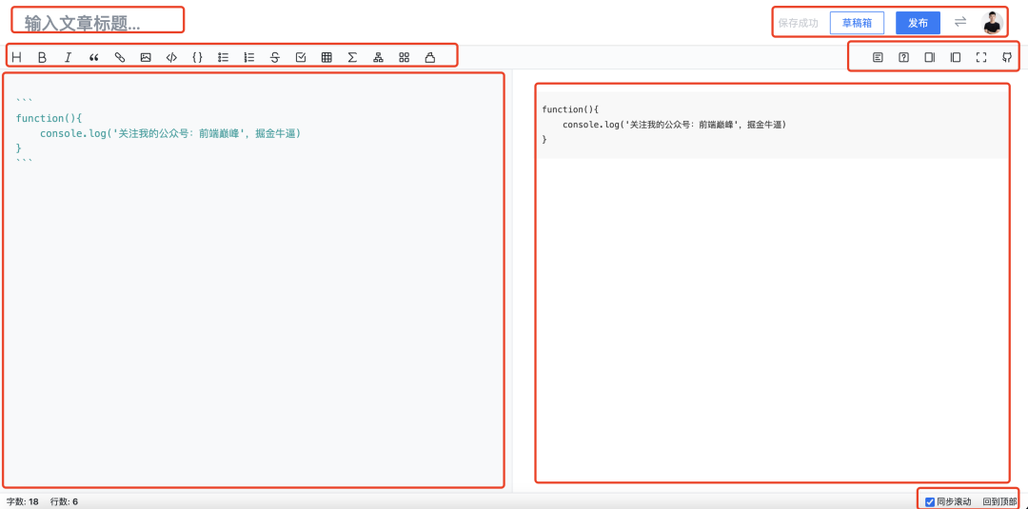
Task: Open the help question-mark icon
Action: click(903, 58)
